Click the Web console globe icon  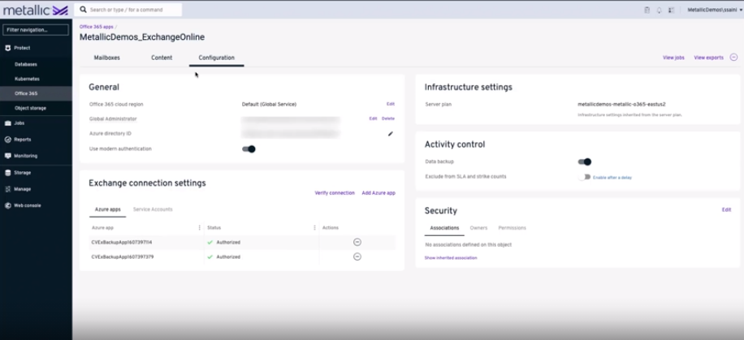(8, 205)
